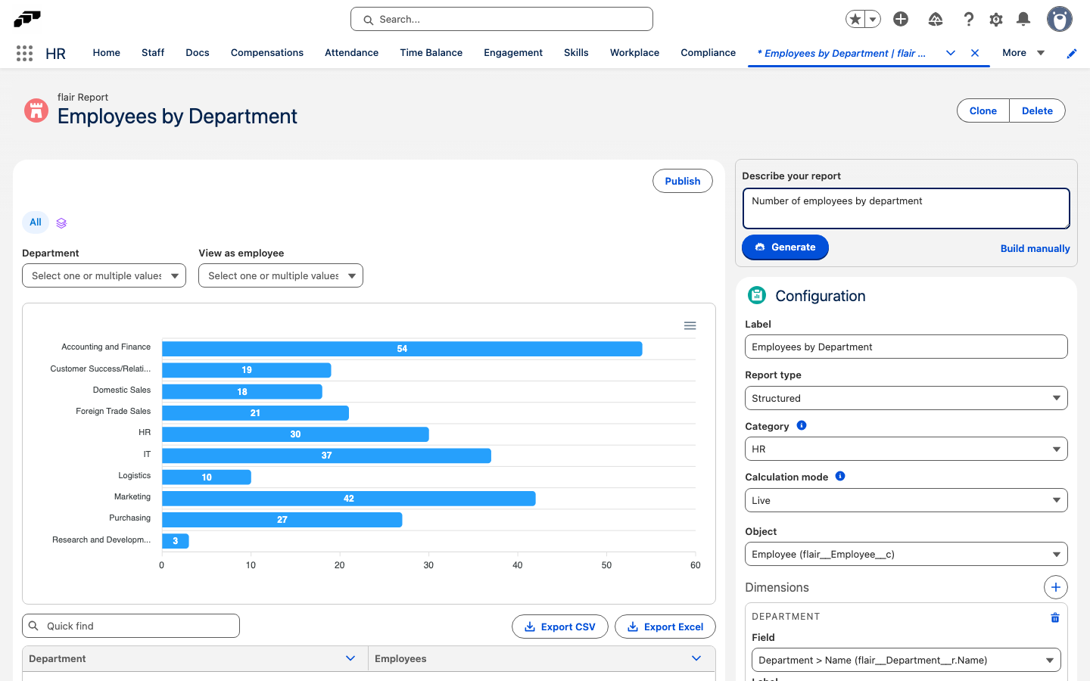1090x681 pixels.
Task: Switch to the Attendance tab
Action: [x=352, y=53]
